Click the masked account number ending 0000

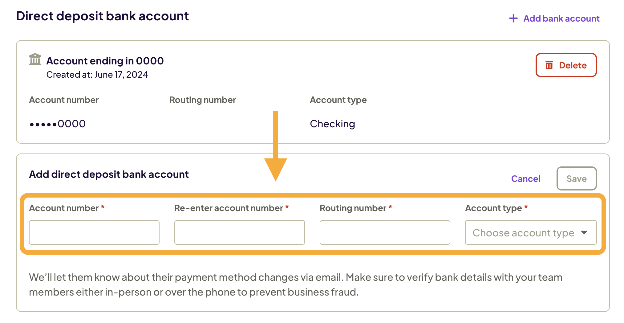click(58, 124)
